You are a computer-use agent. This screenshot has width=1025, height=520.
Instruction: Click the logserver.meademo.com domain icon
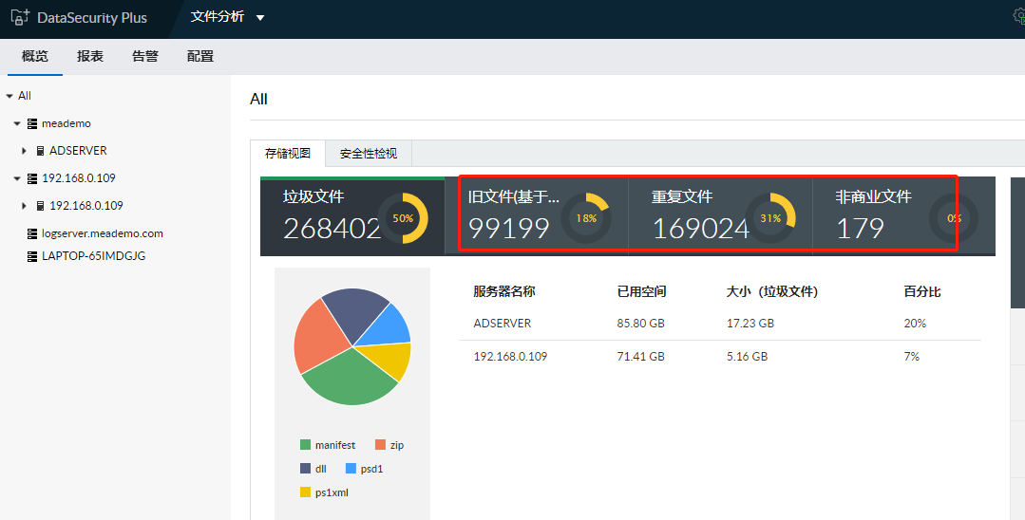[x=32, y=233]
